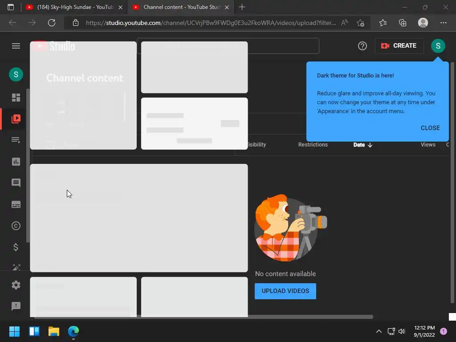Open Playlists icon in sidebar

[16, 140]
